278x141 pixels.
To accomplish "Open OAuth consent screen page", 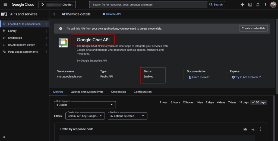I will point(21,45).
